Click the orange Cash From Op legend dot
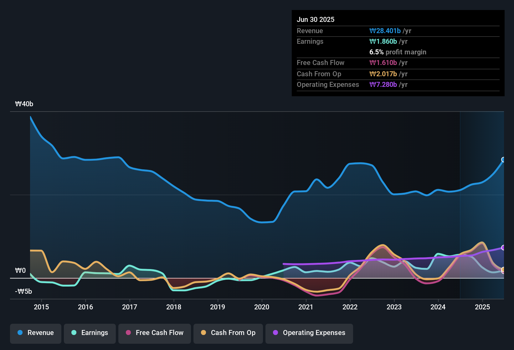The width and height of the screenshot is (514, 350). pyautogui.click(x=203, y=333)
